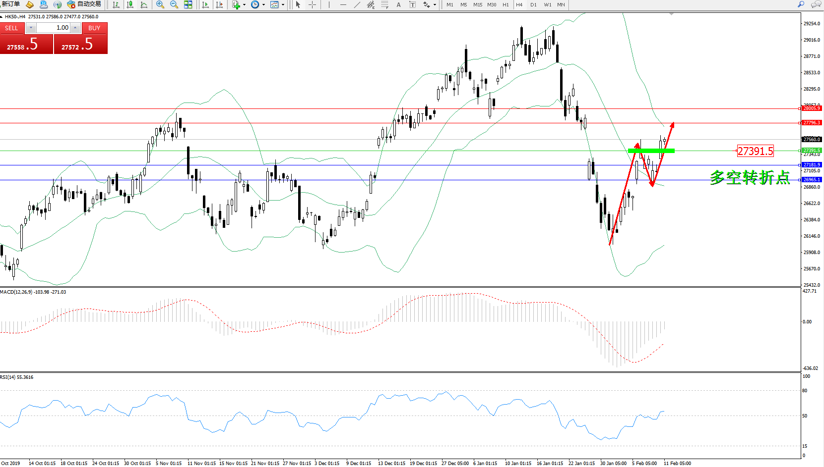This screenshot has width=824, height=467.
Task: Toggle candlestick chart display mode
Action: tap(130, 4)
